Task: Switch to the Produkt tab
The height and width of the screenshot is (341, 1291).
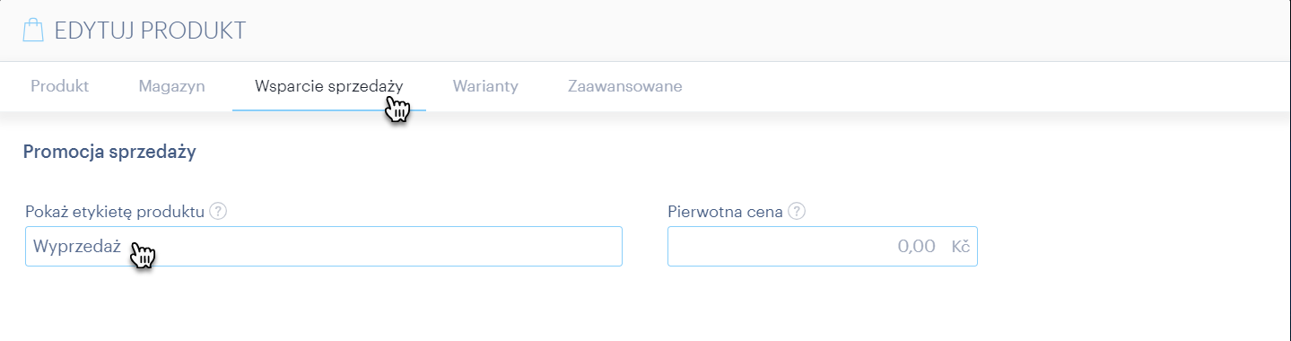Action: (x=59, y=86)
